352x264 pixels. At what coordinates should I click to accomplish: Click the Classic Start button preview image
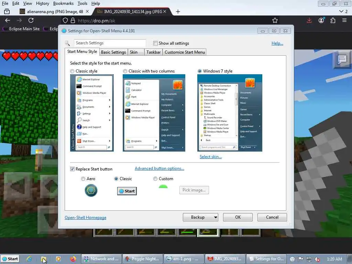coord(127,191)
